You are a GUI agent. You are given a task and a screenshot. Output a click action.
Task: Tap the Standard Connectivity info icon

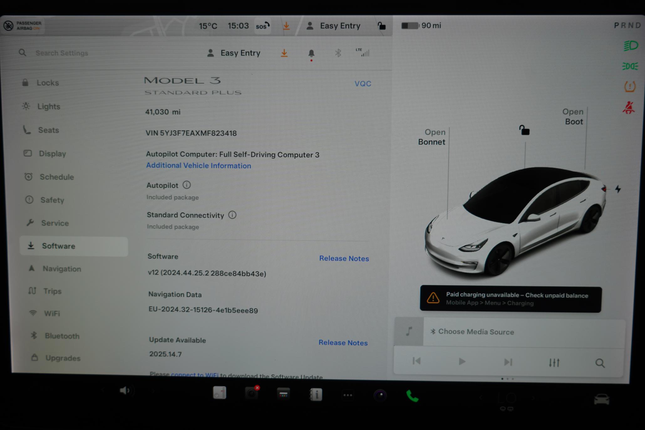[232, 215]
